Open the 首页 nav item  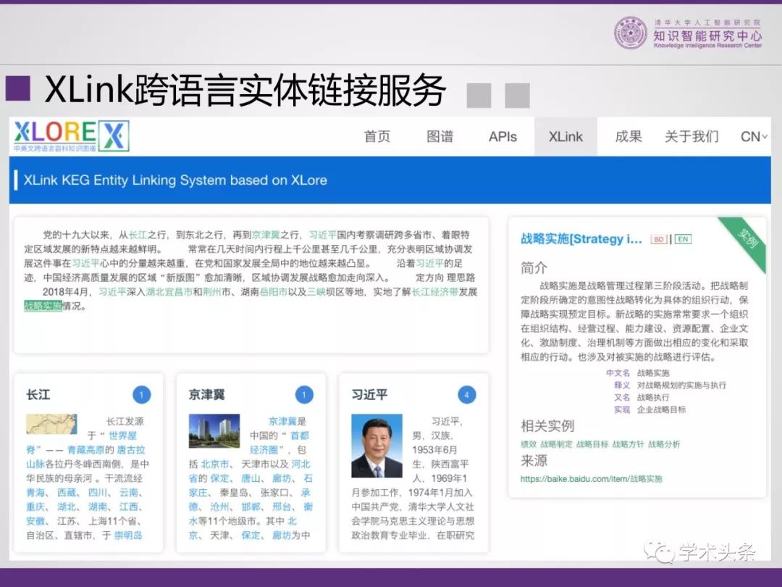pyautogui.click(x=377, y=136)
